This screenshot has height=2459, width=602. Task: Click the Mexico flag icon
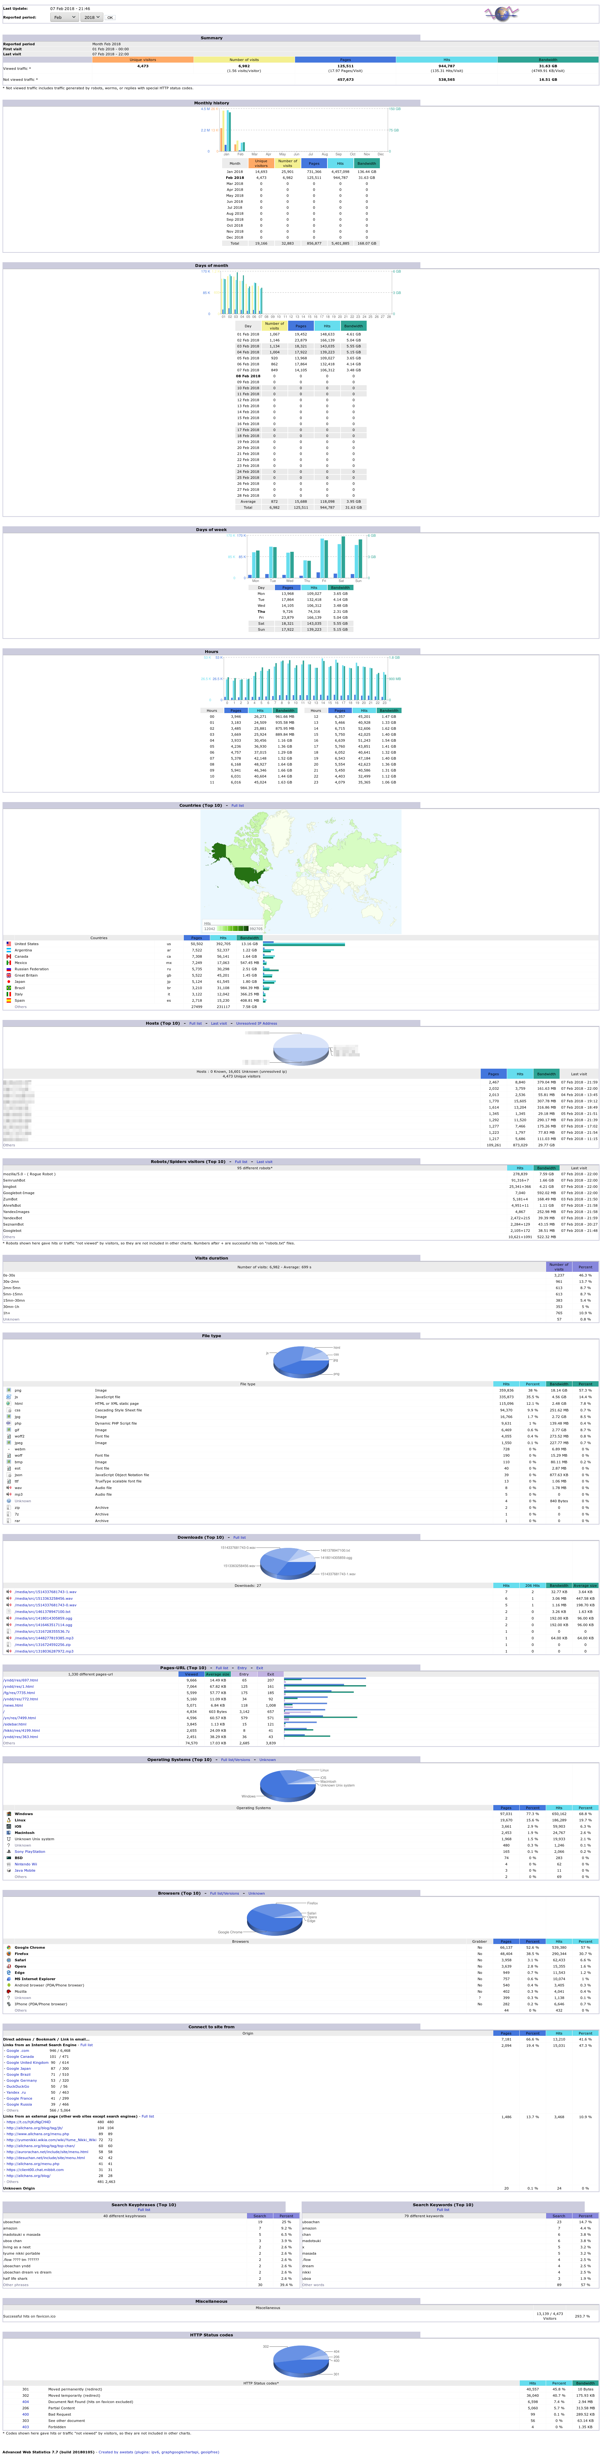pyautogui.click(x=8, y=963)
